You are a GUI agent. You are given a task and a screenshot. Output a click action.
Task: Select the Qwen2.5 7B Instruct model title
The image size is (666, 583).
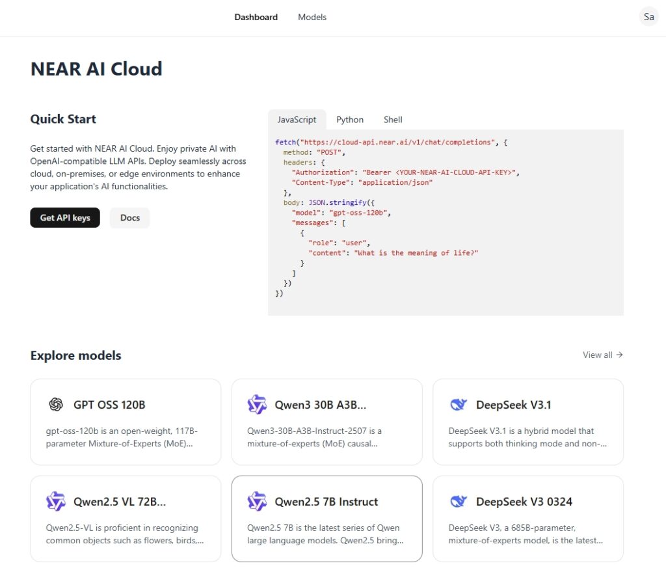tap(326, 502)
